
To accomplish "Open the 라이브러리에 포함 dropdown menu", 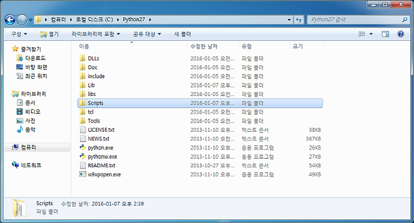I will (x=96, y=34).
